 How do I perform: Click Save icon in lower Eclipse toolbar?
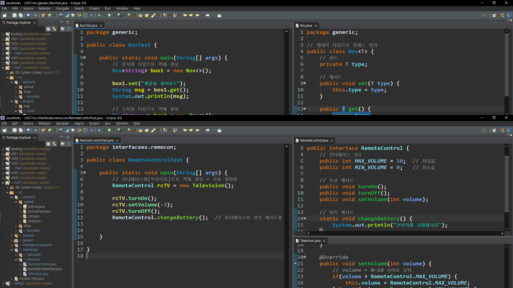pyautogui.click(x=14, y=130)
